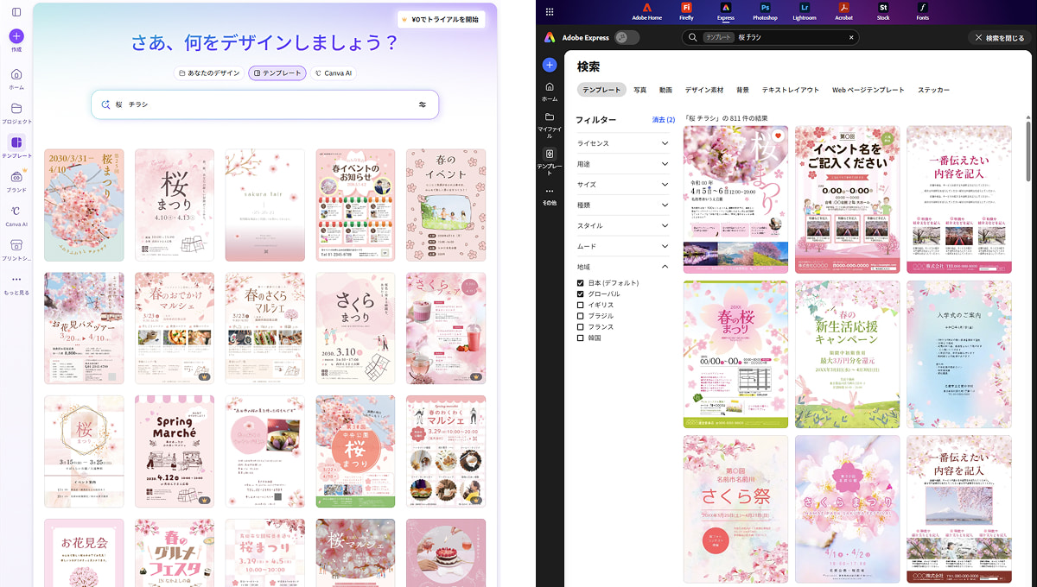Click the Canva search filter settings icon
Image resolution: width=1037 pixels, height=587 pixels.
click(423, 104)
